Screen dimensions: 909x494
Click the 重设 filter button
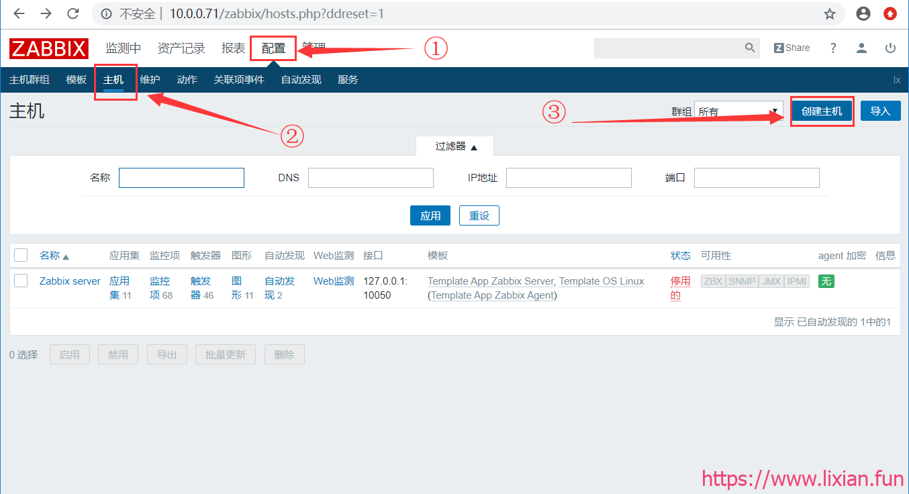(479, 216)
